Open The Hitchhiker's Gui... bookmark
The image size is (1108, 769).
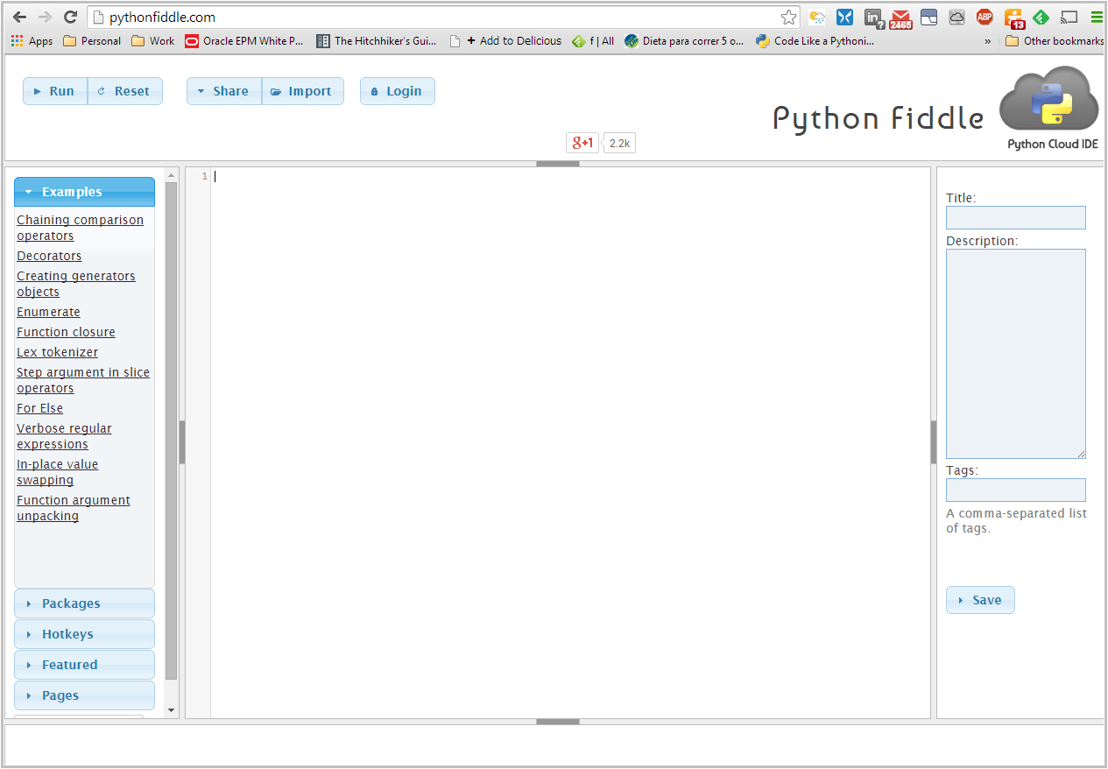pyautogui.click(x=376, y=41)
